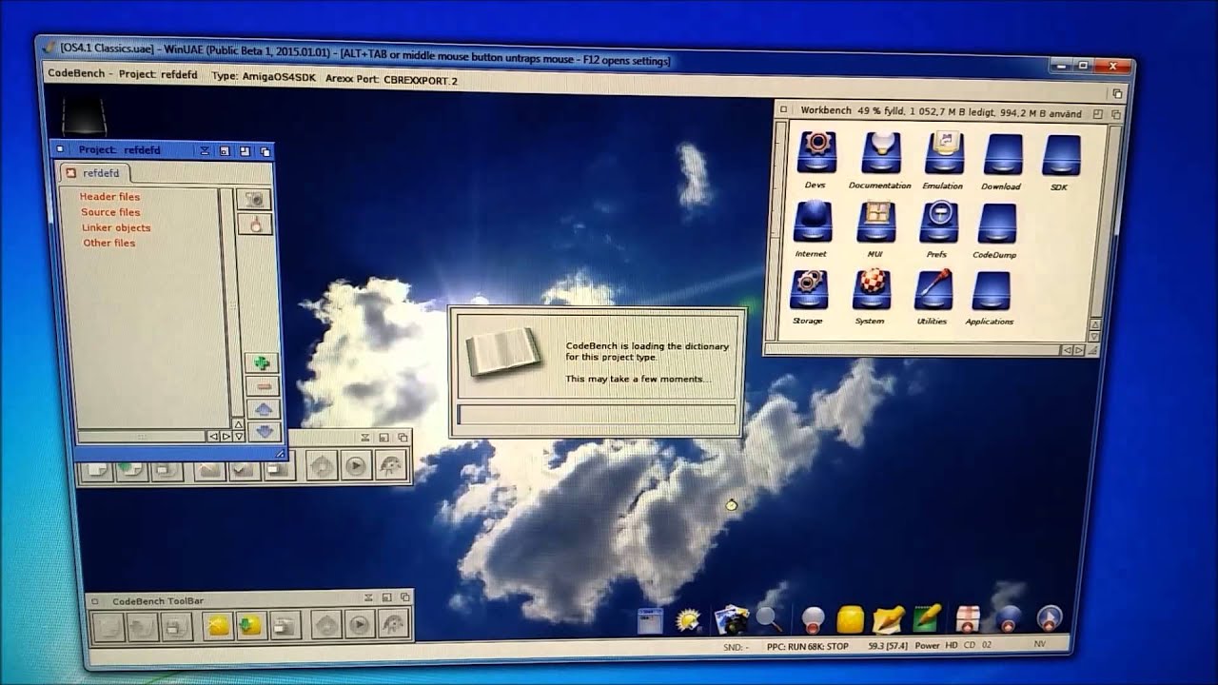1218x685 pixels.
Task: Click the gift box dock icon
Action: [968, 618]
